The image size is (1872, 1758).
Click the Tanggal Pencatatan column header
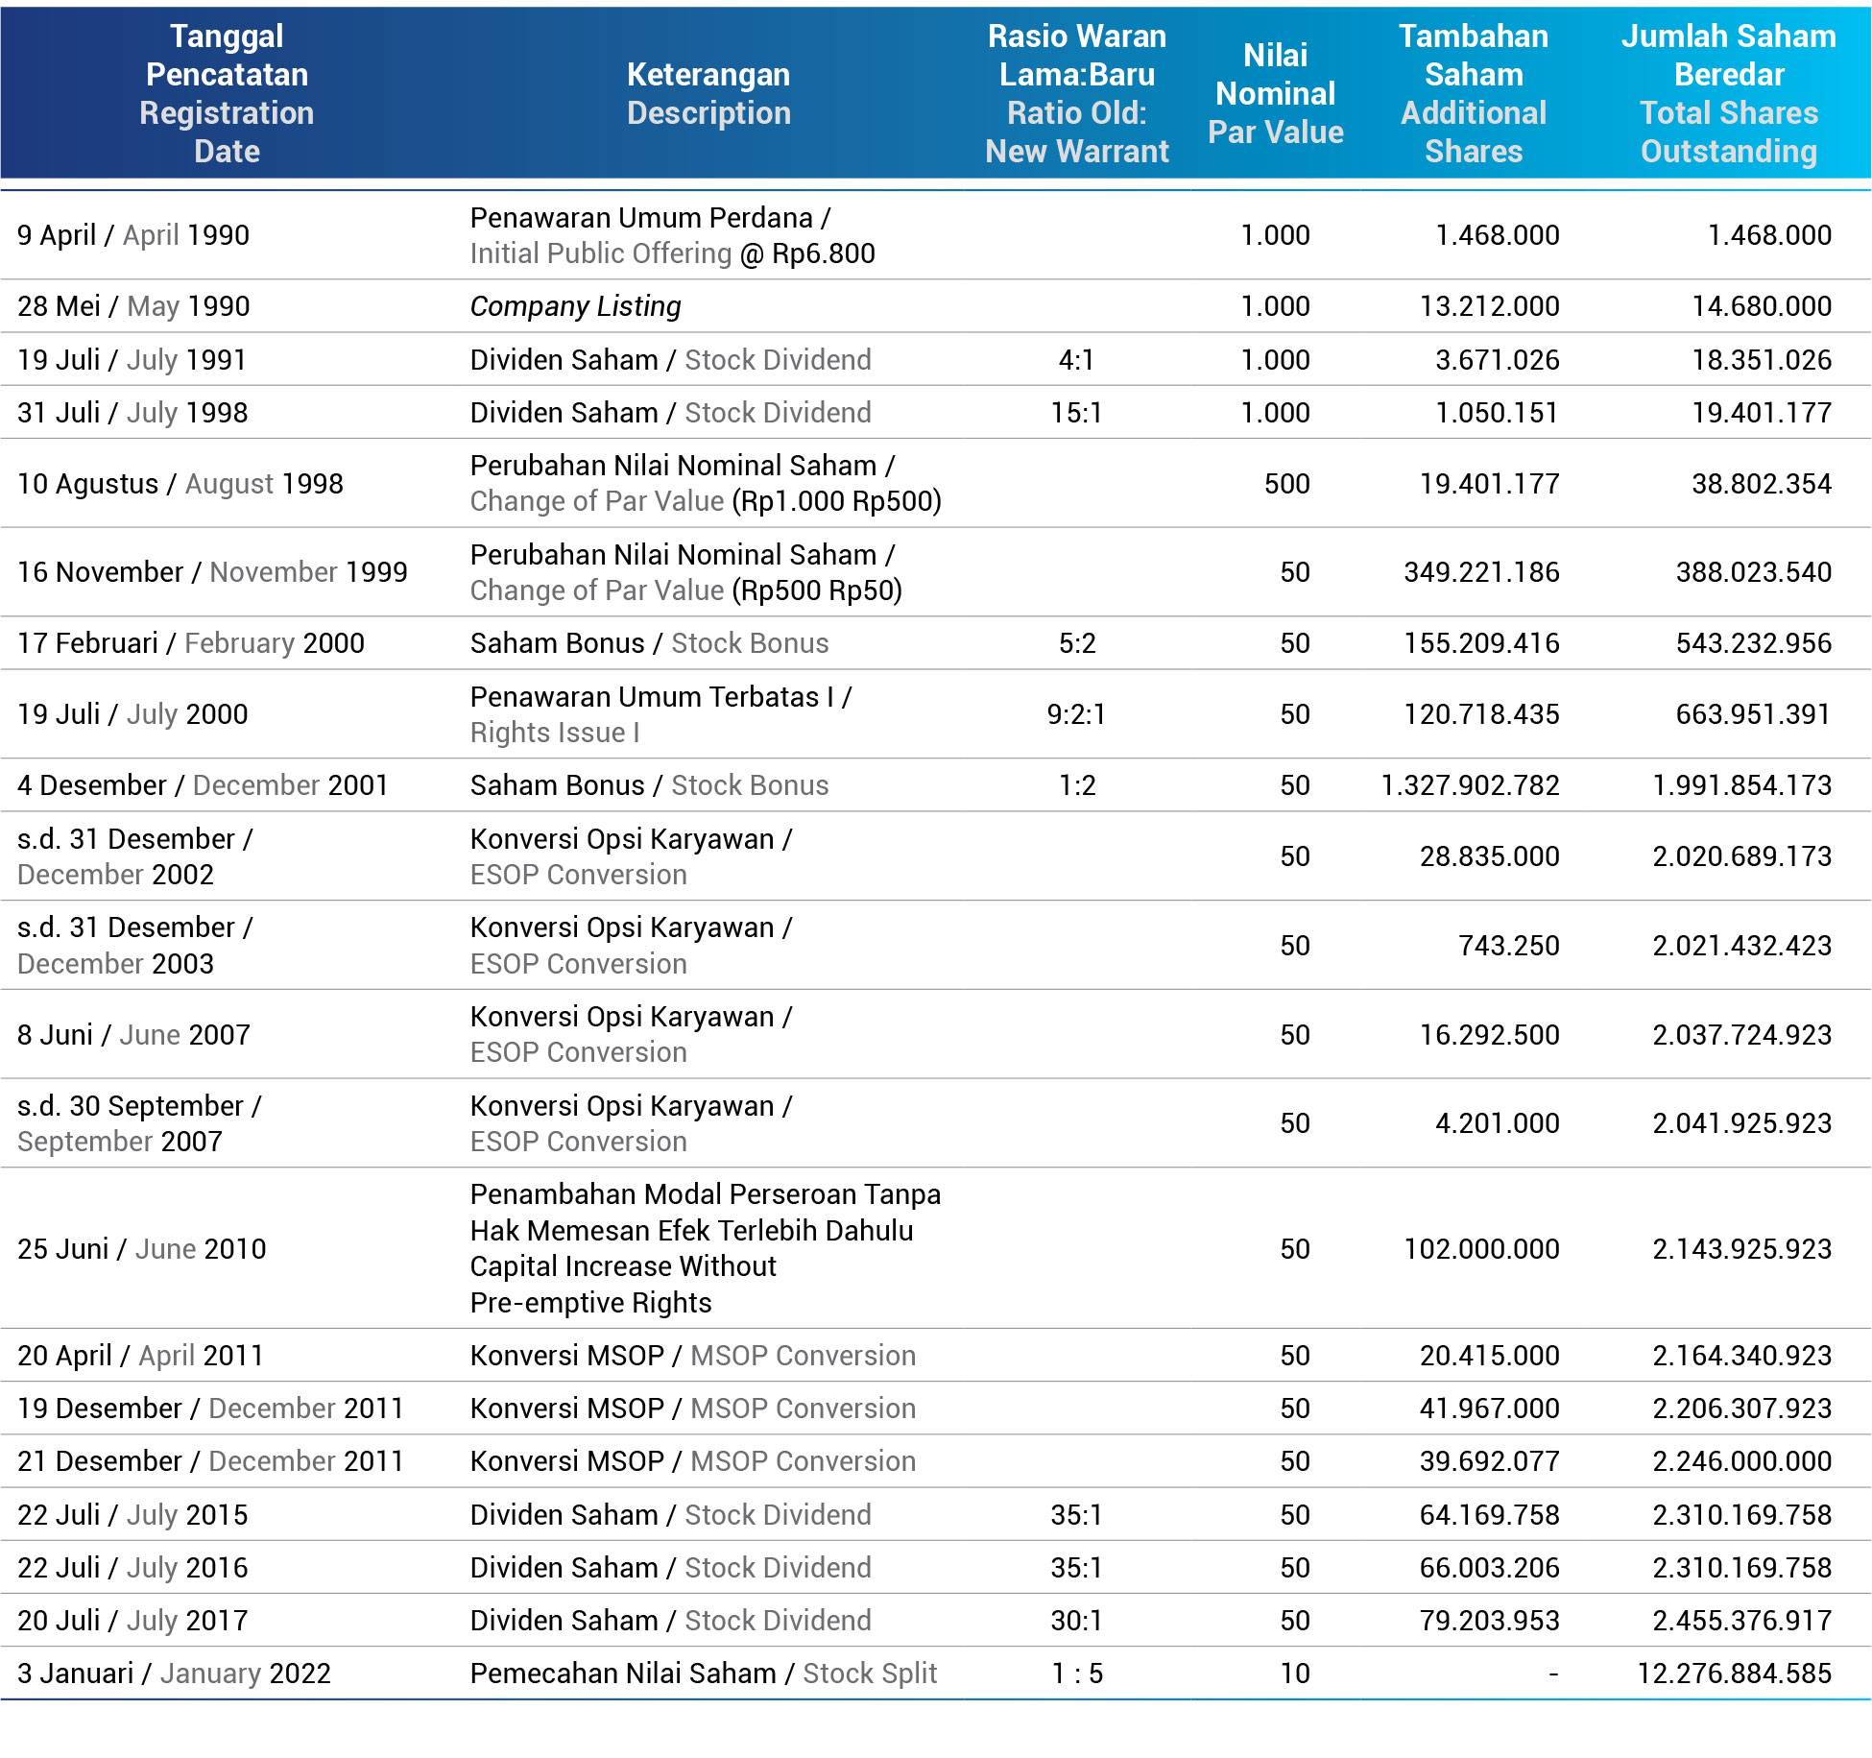coord(227,93)
